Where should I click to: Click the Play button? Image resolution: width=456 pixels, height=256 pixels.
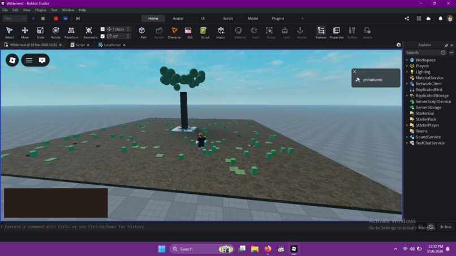click(x=33, y=18)
